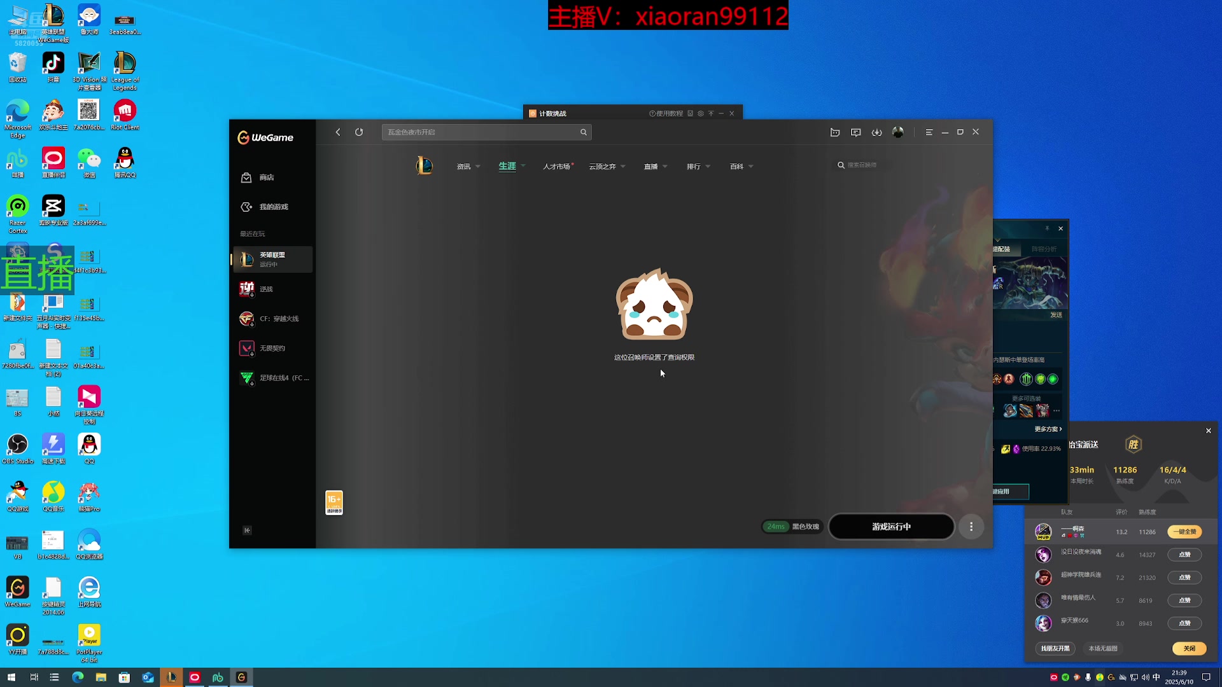The height and width of the screenshot is (687, 1222).
Task: Click the yellow 关闭 button
Action: tap(1189, 648)
